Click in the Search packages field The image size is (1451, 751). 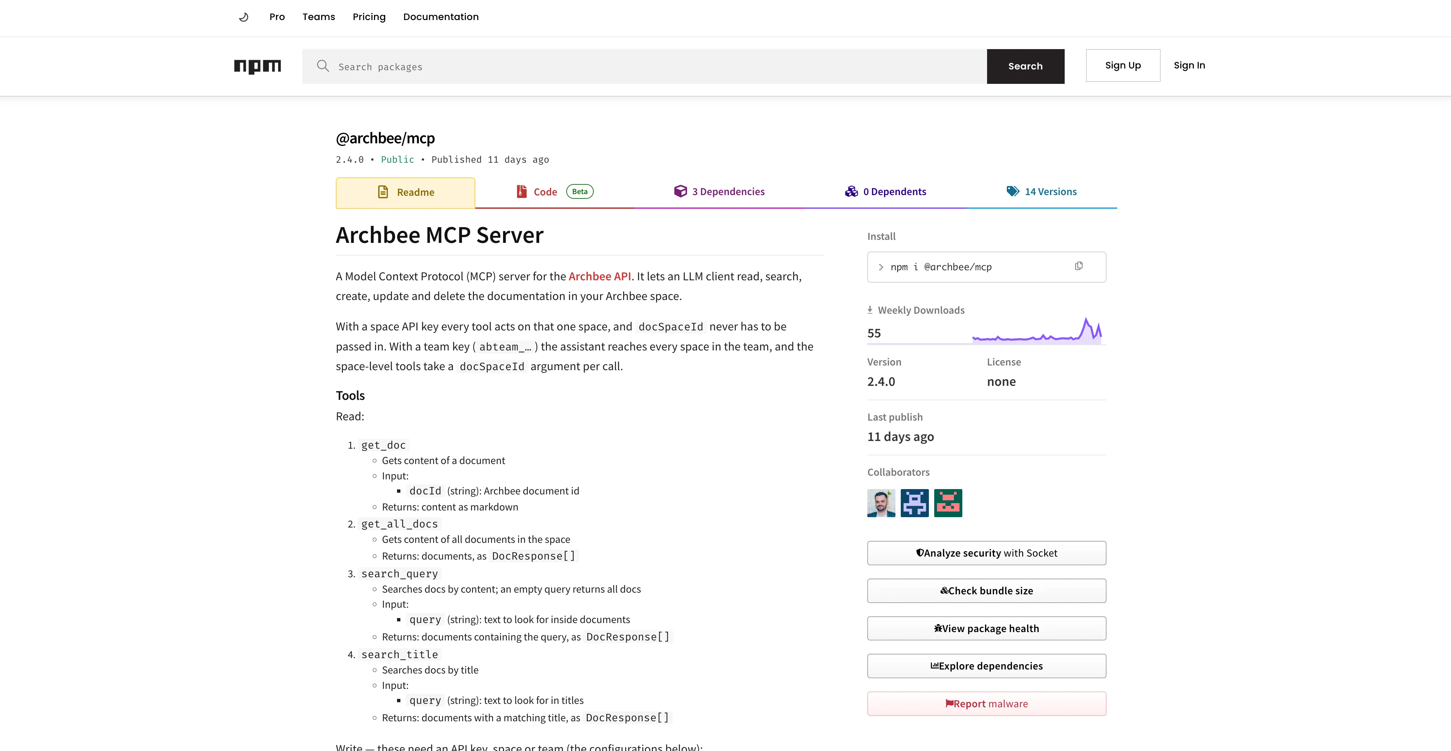(645, 66)
